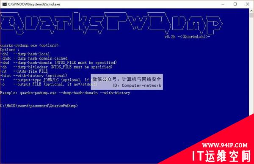Minimize the cmd.exe window
The height and width of the screenshot is (164, 254).
pos(223,4)
